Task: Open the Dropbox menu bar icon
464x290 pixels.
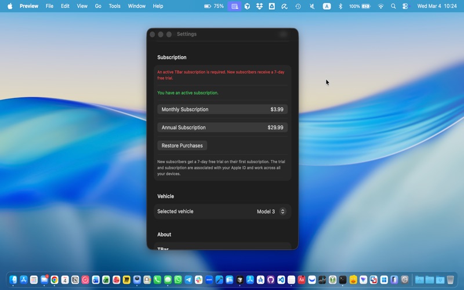Action: coord(259,6)
